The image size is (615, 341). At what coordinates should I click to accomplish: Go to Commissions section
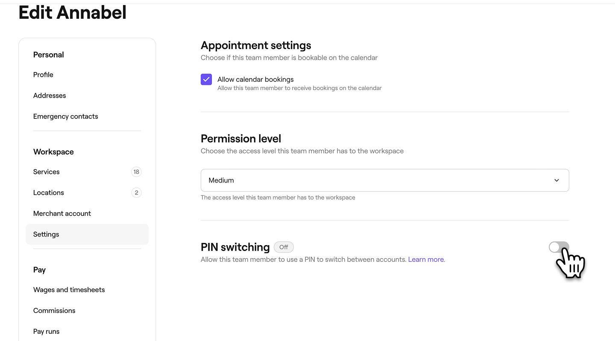coord(54,311)
